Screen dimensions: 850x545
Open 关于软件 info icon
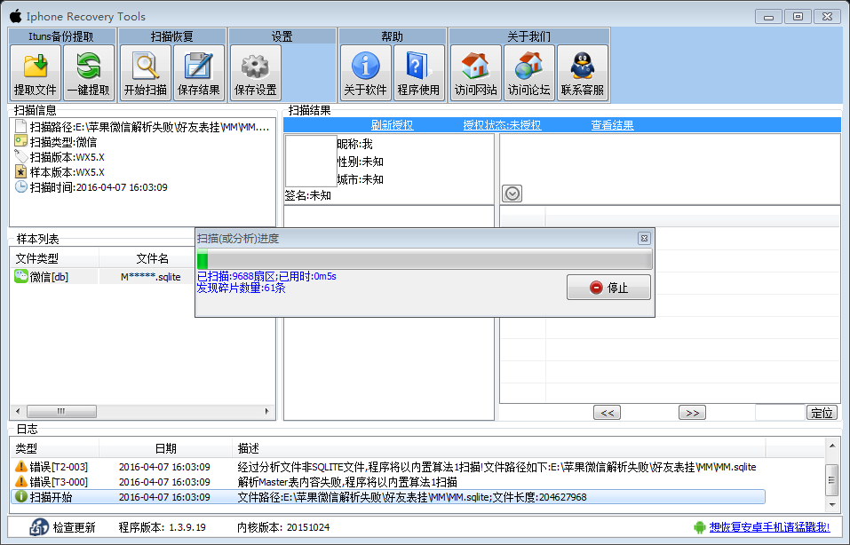point(365,73)
